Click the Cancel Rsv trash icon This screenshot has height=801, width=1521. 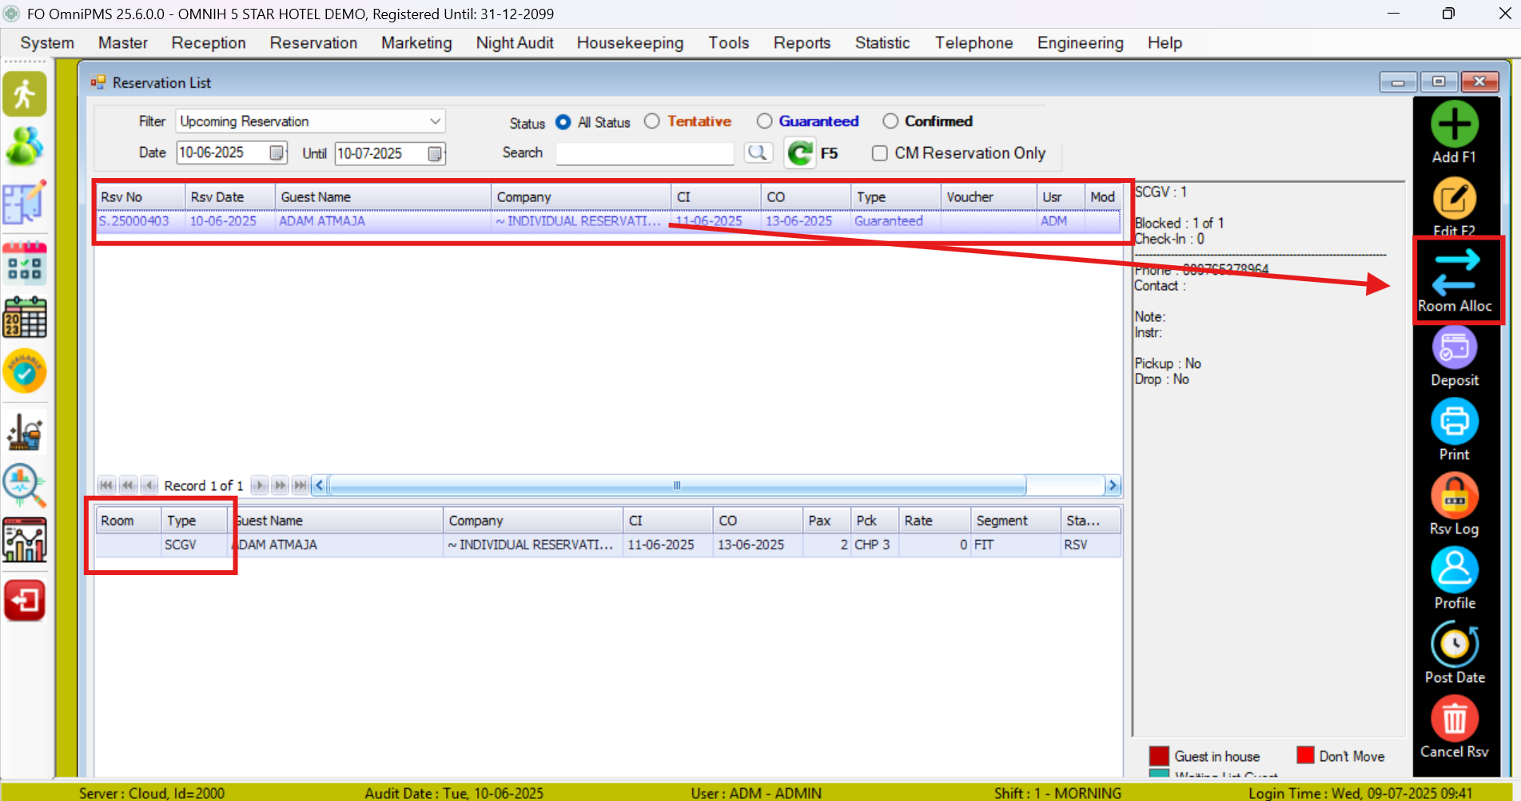[1454, 718]
